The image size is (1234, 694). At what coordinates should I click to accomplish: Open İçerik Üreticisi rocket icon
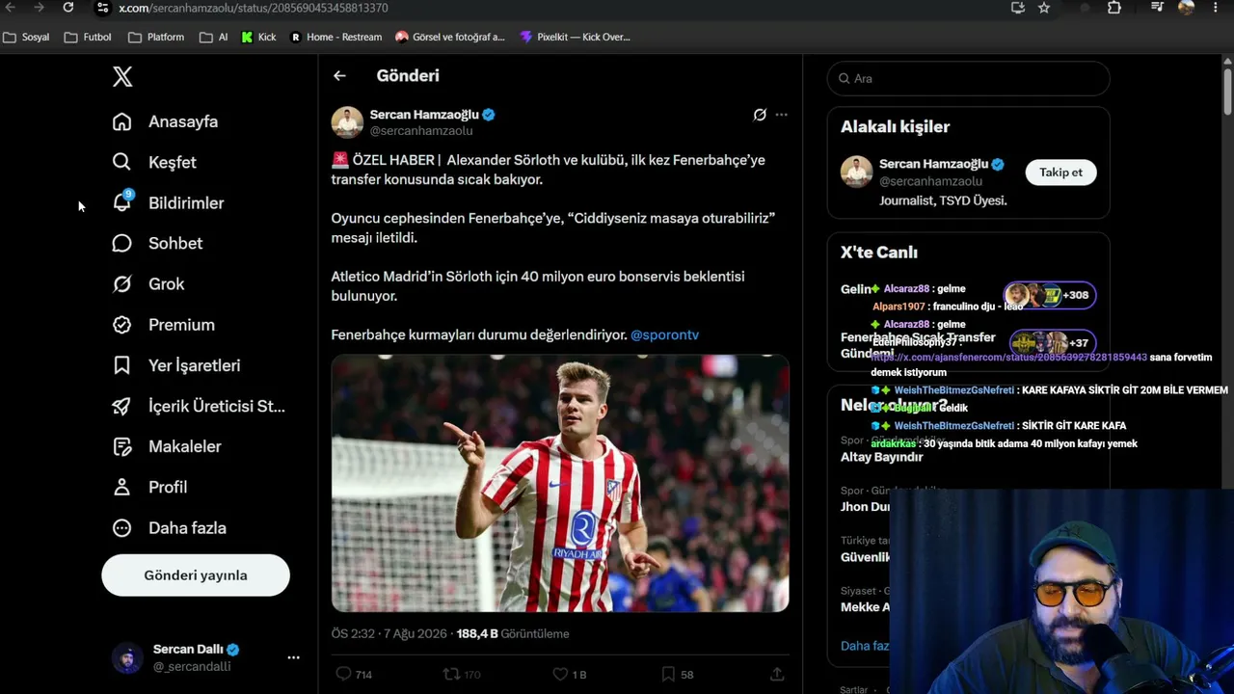tap(121, 406)
